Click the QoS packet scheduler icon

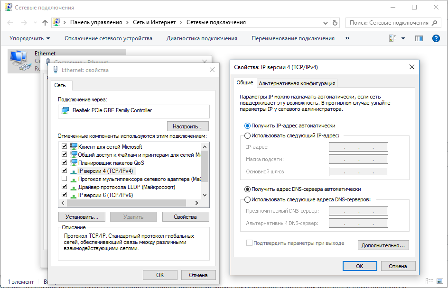click(74, 162)
